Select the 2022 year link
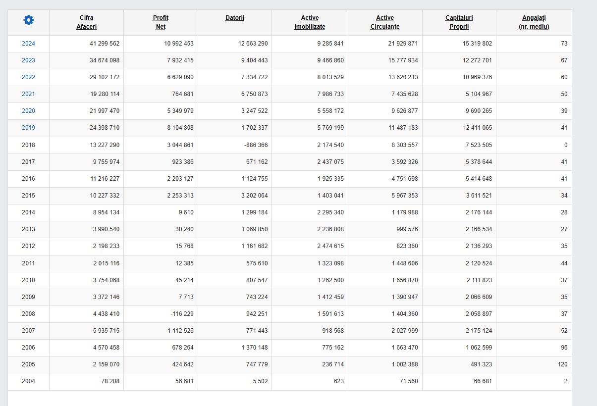The image size is (597, 406). (x=28, y=77)
